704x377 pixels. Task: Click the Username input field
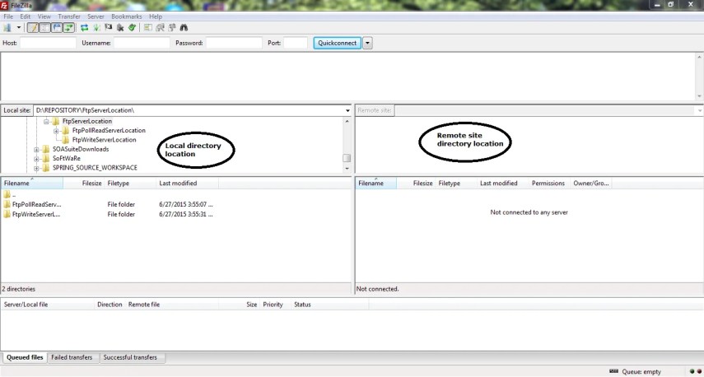click(x=142, y=43)
